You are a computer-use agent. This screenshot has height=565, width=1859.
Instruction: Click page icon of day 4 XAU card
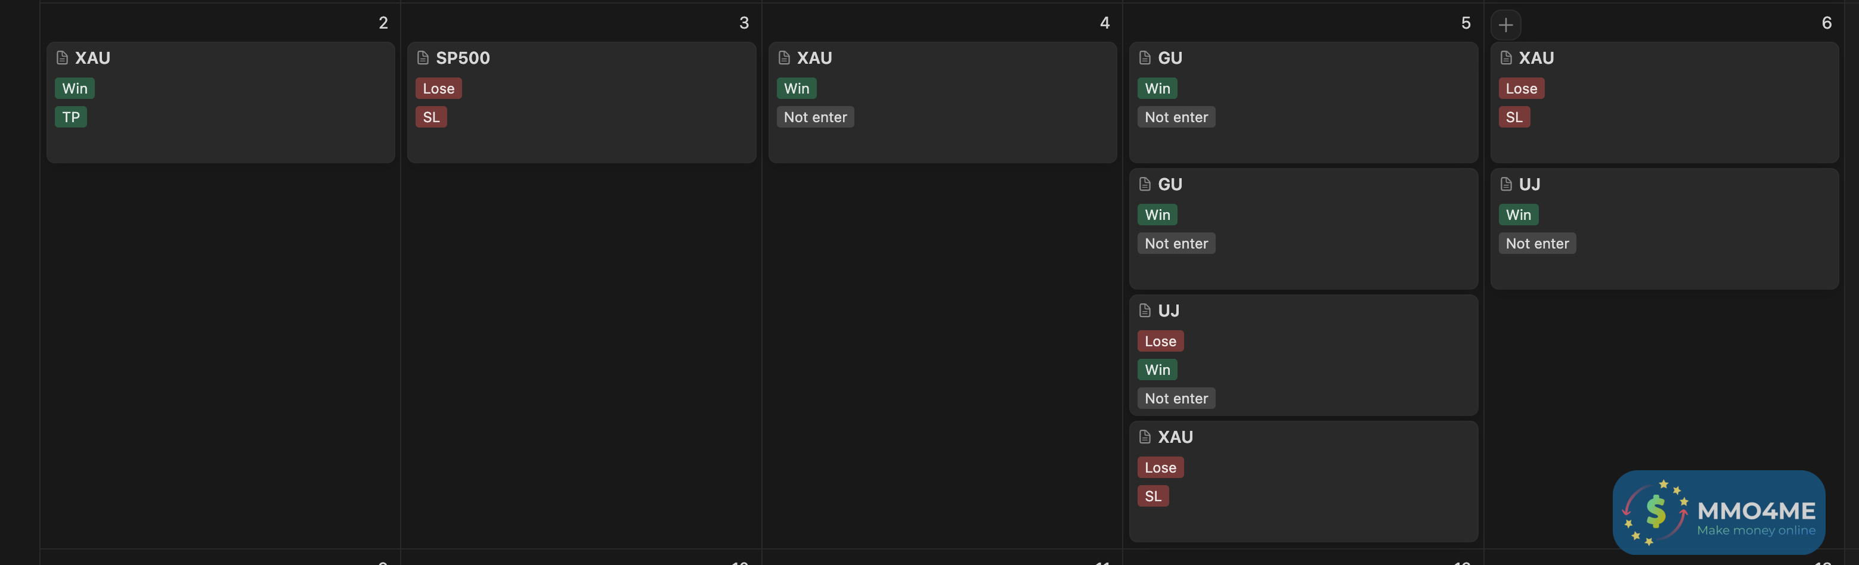[x=783, y=58]
